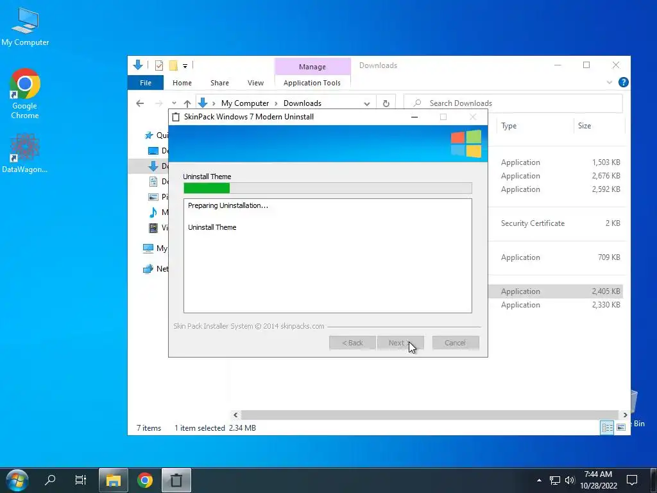657x493 pixels.
Task: Refresh the Downloads folder
Action: [386, 103]
